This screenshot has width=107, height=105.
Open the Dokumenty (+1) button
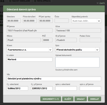coord(51,99)
